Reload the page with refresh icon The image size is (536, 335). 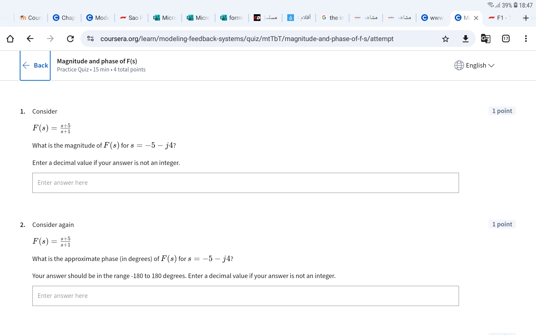coord(70,39)
